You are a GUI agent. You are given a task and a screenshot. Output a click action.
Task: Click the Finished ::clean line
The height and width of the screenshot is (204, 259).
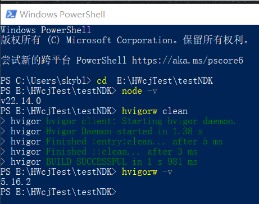pos(122,152)
